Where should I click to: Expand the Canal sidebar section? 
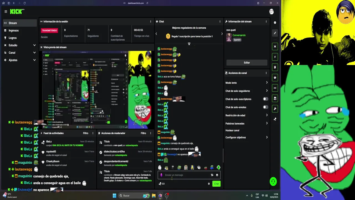click(x=20, y=52)
